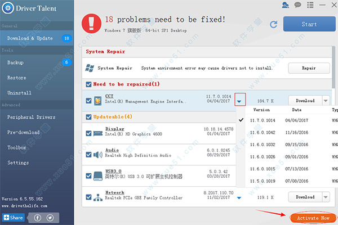This screenshot has width=338, height=225.
Task: Click the Repair button for System Repair
Action: pos(309,68)
